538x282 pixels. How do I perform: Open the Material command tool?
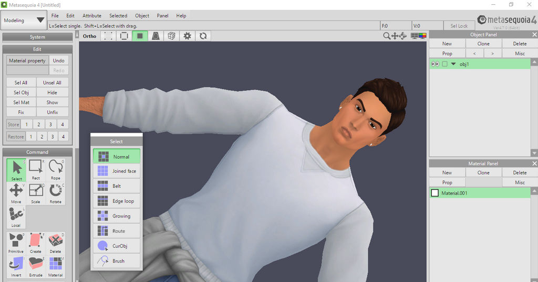point(55,267)
